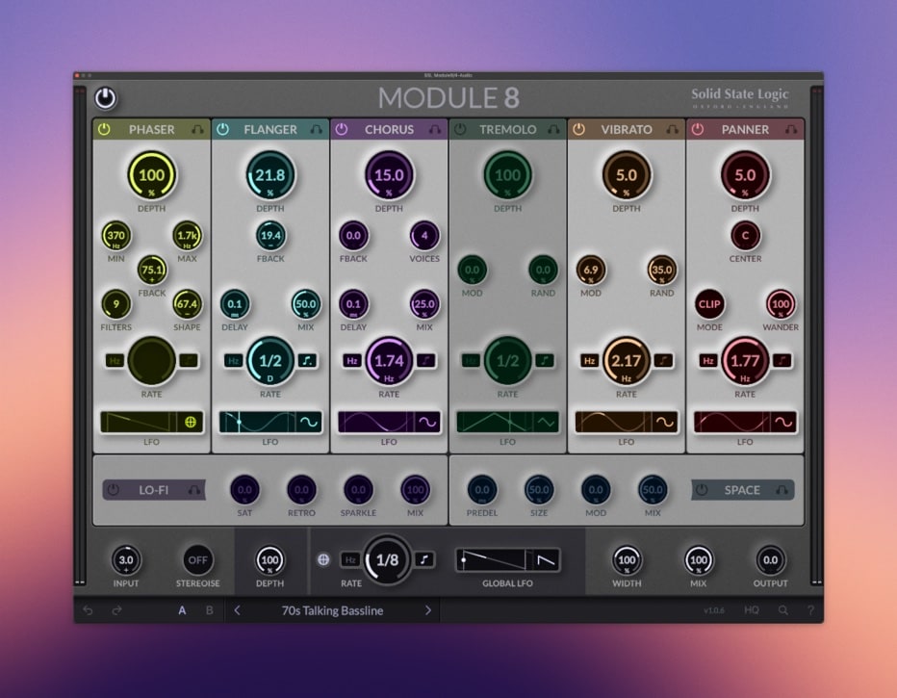Switch to preset slot B
Screen dimensions: 897x698
[209, 610]
